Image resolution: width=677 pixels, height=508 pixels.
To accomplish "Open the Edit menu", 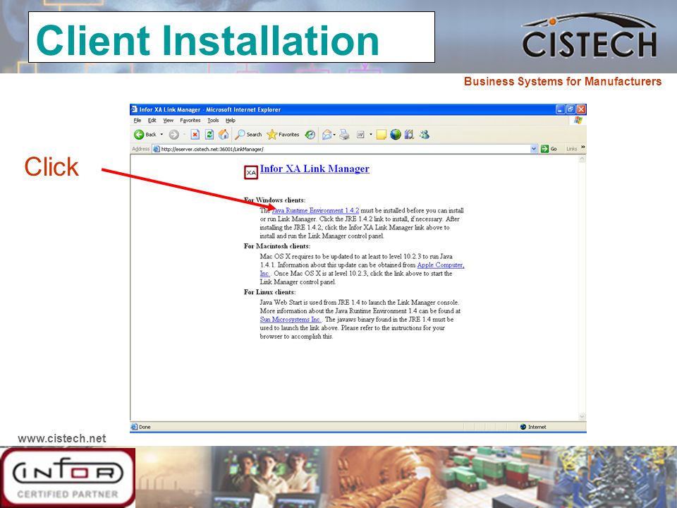I will (152, 121).
